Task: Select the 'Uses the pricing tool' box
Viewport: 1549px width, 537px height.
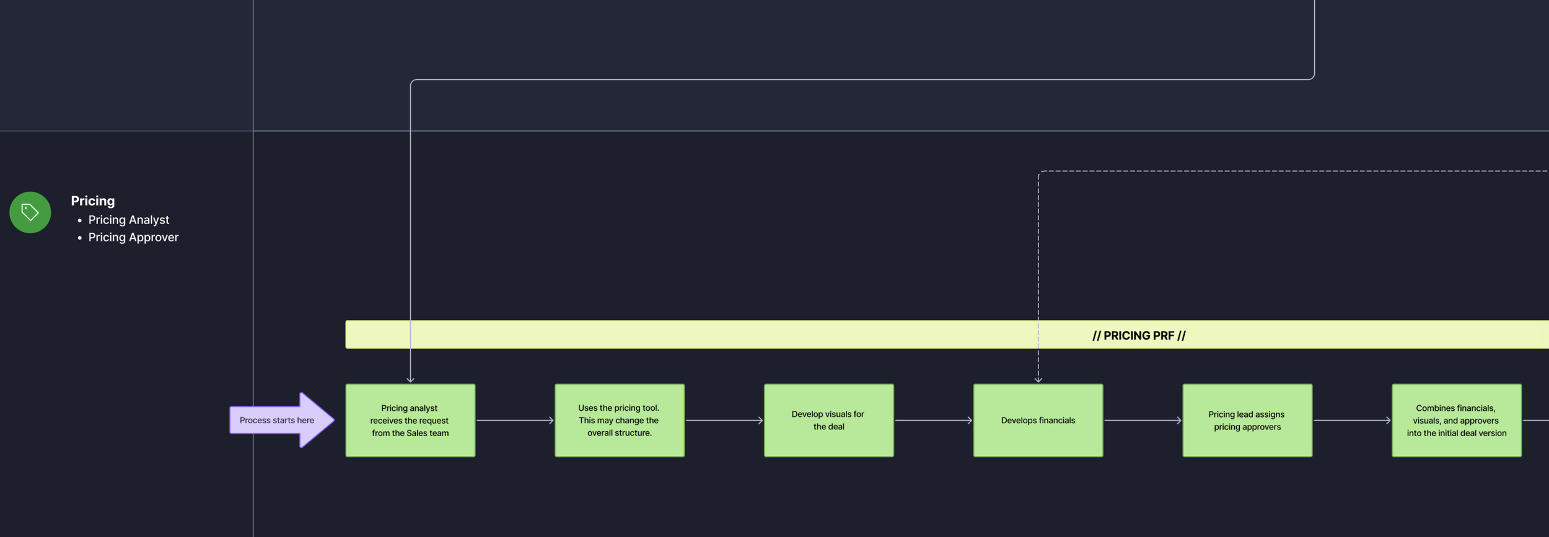Action: pyautogui.click(x=620, y=421)
